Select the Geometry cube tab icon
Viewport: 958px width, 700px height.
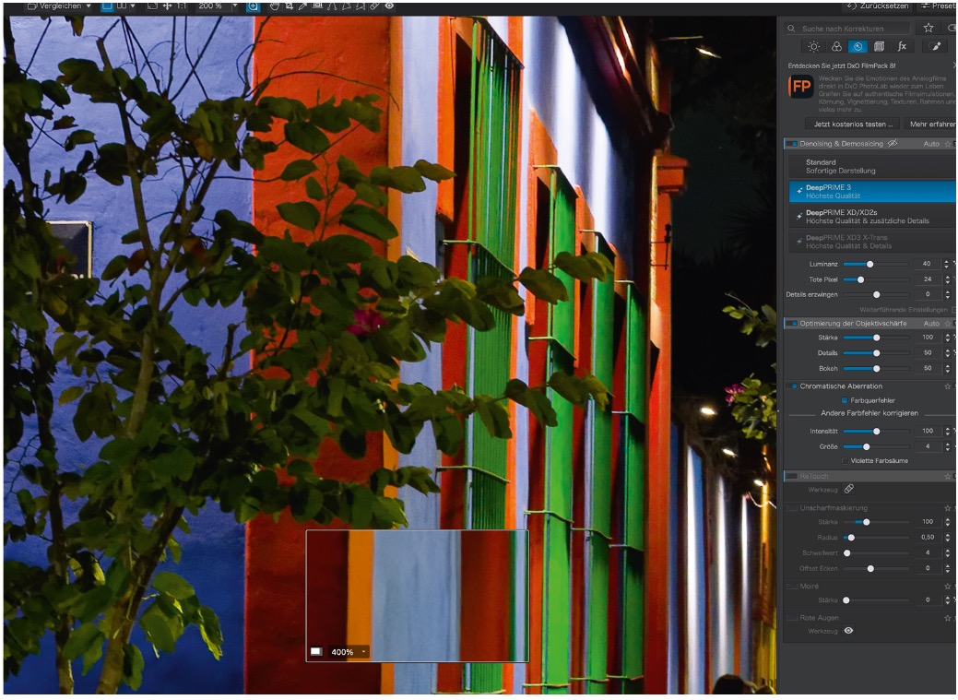coord(880,46)
